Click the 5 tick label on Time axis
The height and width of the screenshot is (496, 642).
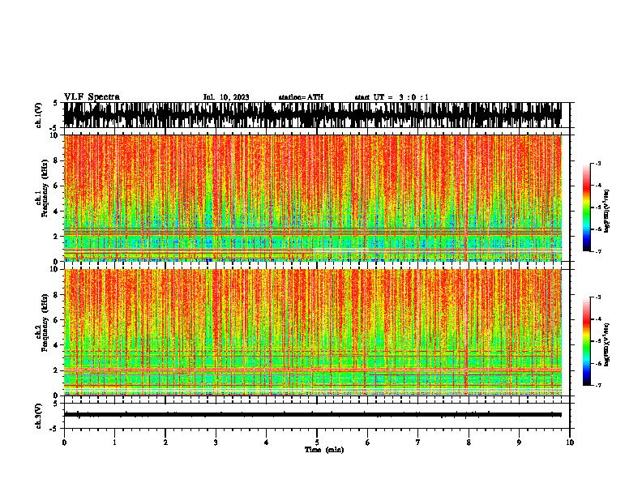pos(317,443)
